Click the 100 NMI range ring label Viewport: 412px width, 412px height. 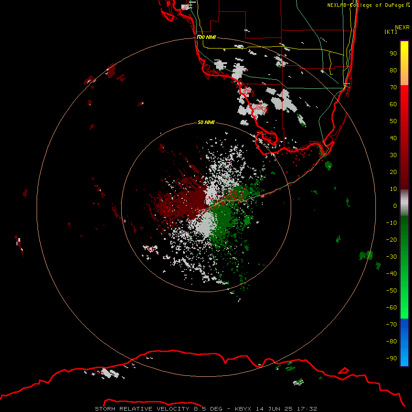tap(206, 38)
